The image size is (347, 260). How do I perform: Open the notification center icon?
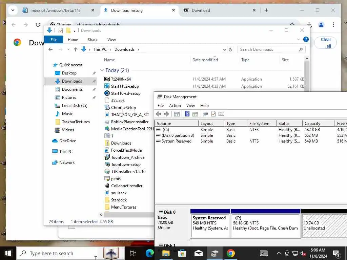336,254
